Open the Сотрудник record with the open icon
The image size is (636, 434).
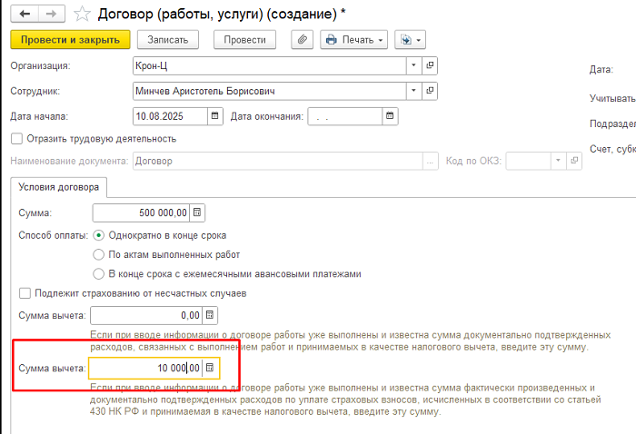[430, 91]
